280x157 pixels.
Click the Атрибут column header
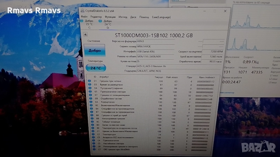point(104,77)
